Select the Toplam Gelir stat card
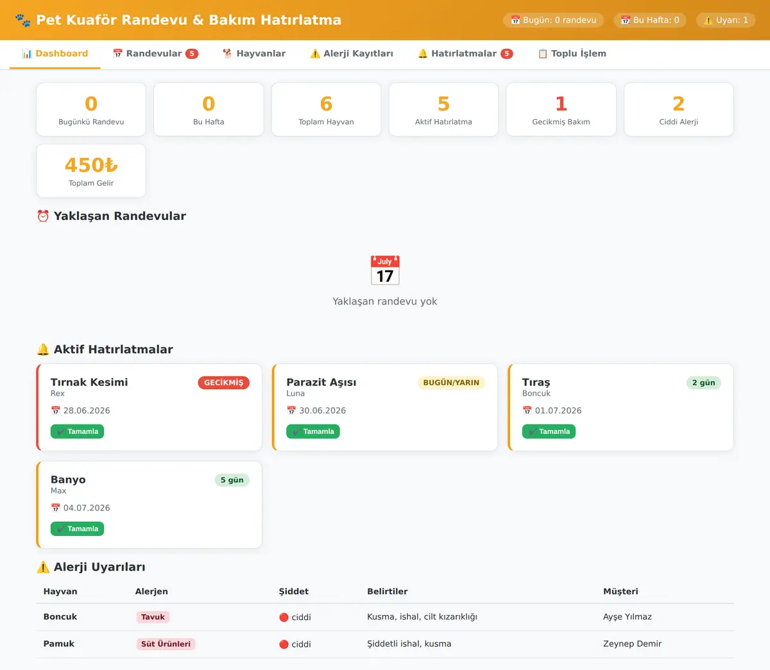This screenshot has height=670, width=770. point(91,171)
